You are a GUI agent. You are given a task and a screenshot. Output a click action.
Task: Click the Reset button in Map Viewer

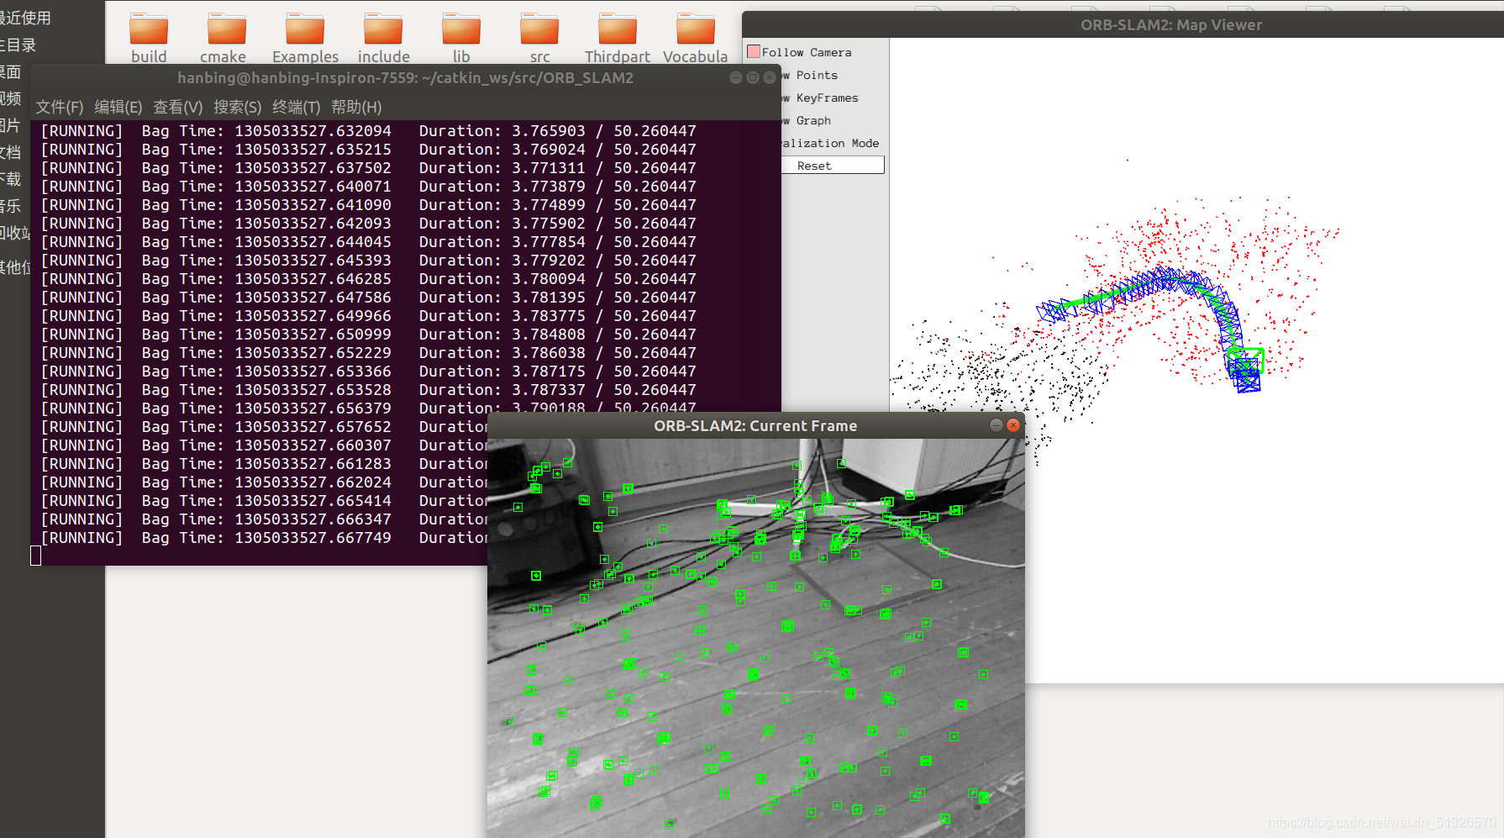pyautogui.click(x=832, y=166)
